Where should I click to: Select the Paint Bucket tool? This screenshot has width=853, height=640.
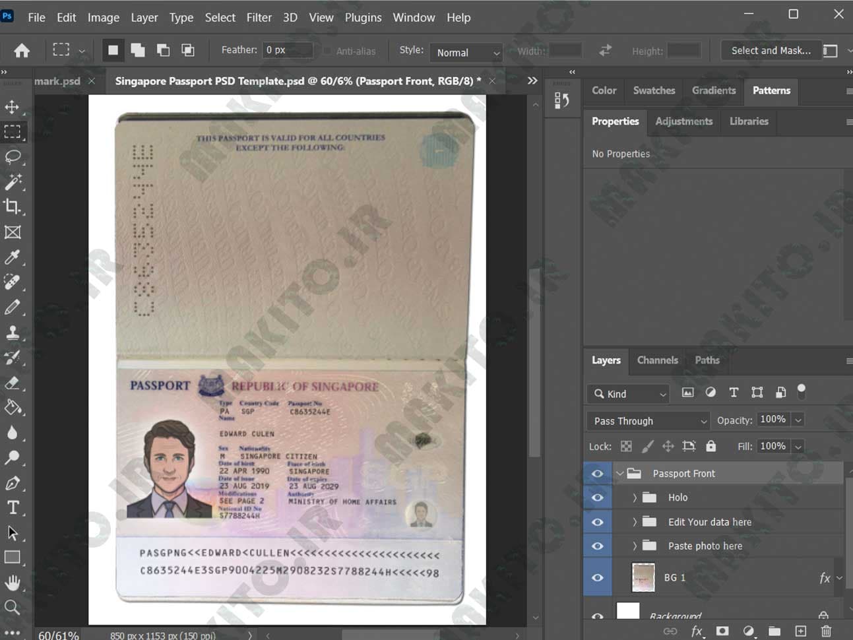point(12,407)
